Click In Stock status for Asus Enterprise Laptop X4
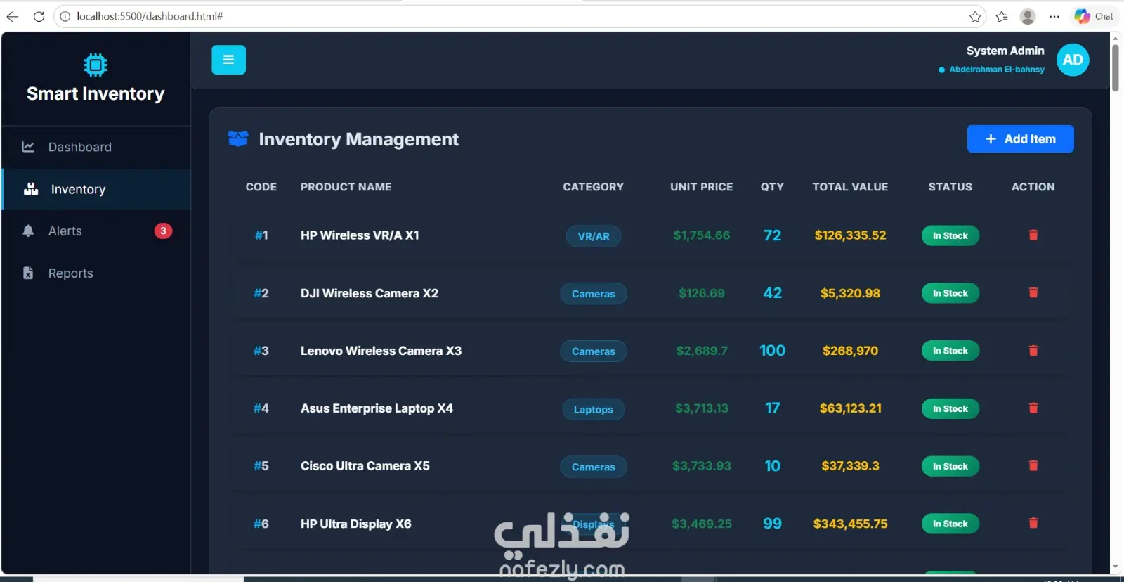1124x582 pixels. tap(950, 408)
